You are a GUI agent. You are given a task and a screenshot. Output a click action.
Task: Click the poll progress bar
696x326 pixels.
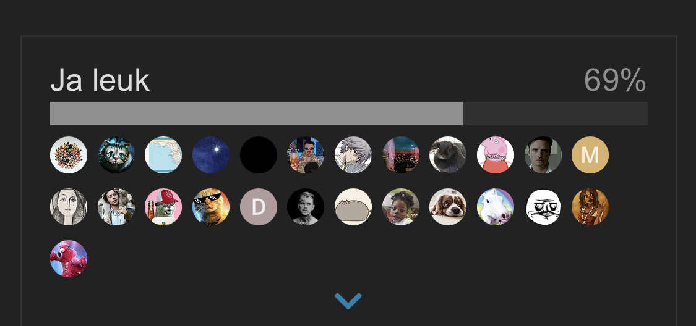coord(348,114)
